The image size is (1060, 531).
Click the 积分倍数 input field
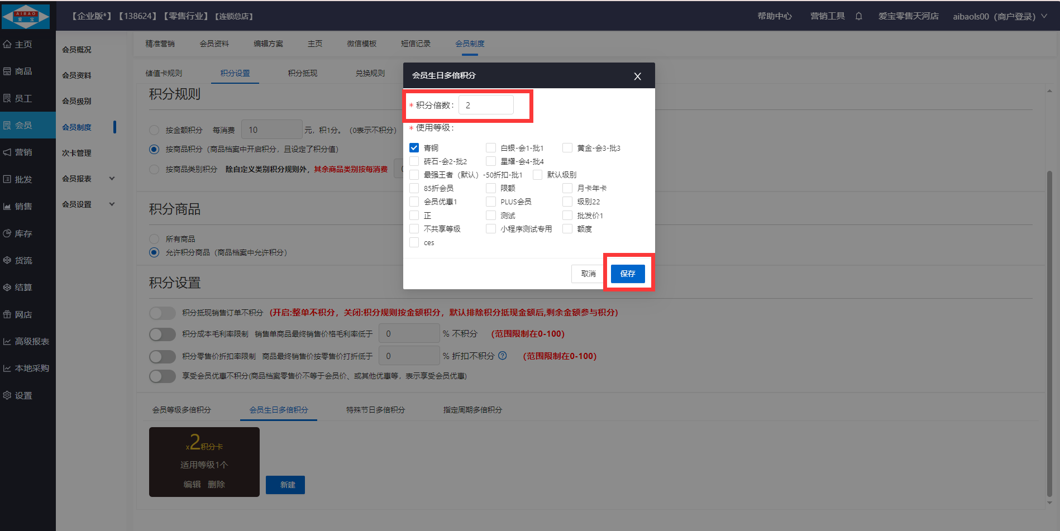coord(486,105)
